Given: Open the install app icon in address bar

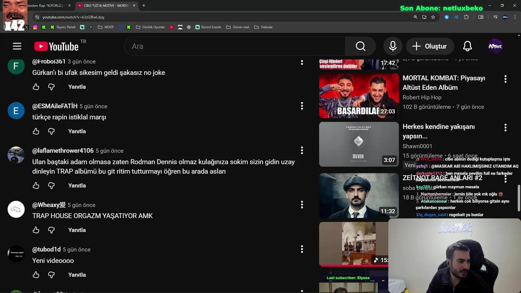Looking at the screenshot, I should point(424,17).
